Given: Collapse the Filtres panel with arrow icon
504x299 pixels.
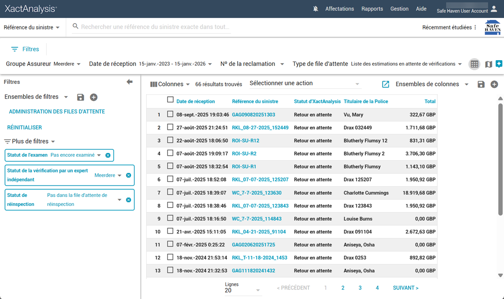Looking at the screenshot, I should click(129, 82).
